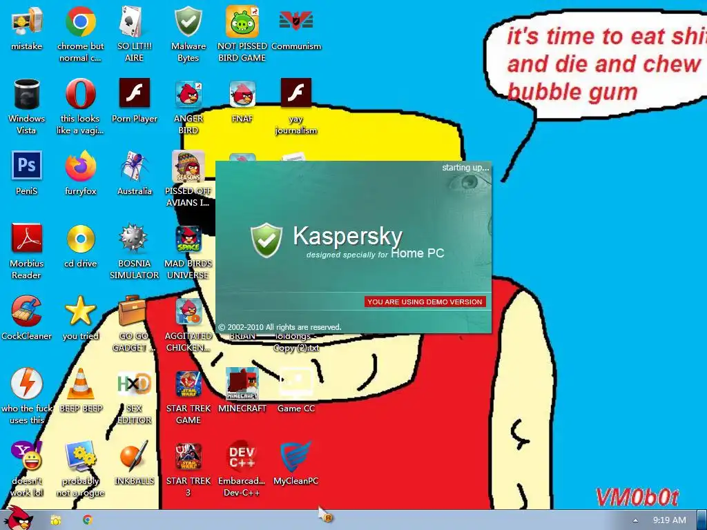
Task: Open the 'furryfox' Firefox icon
Action: click(80, 166)
